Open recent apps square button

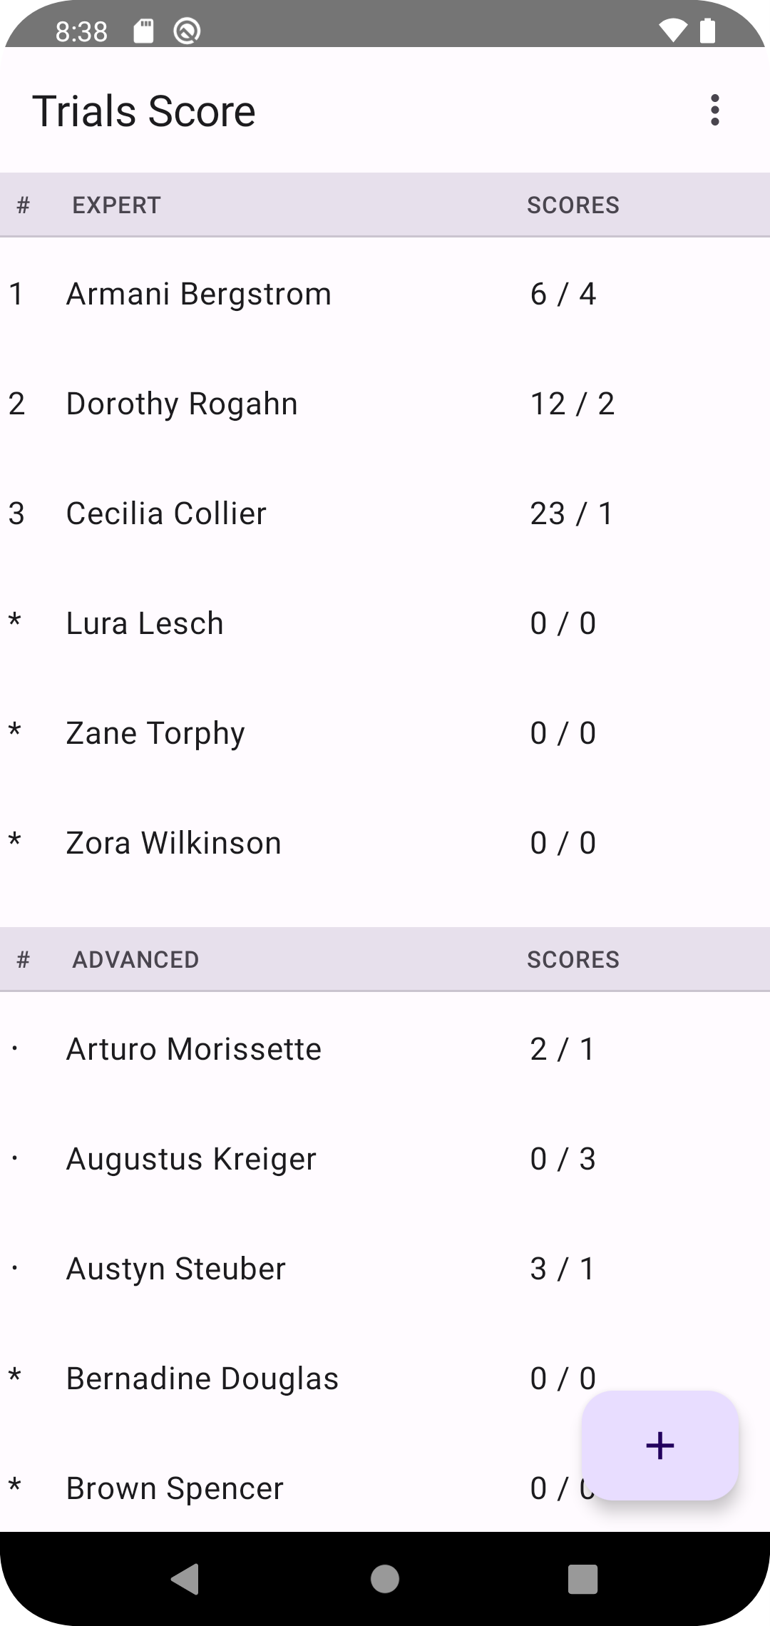pos(582,1579)
